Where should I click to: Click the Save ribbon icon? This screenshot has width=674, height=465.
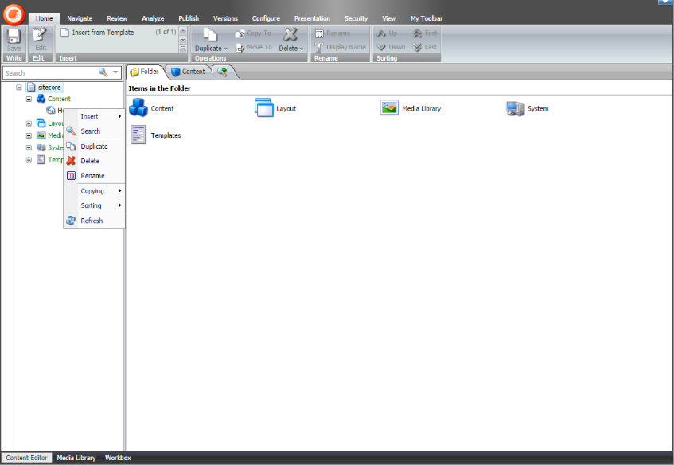coord(14,37)
